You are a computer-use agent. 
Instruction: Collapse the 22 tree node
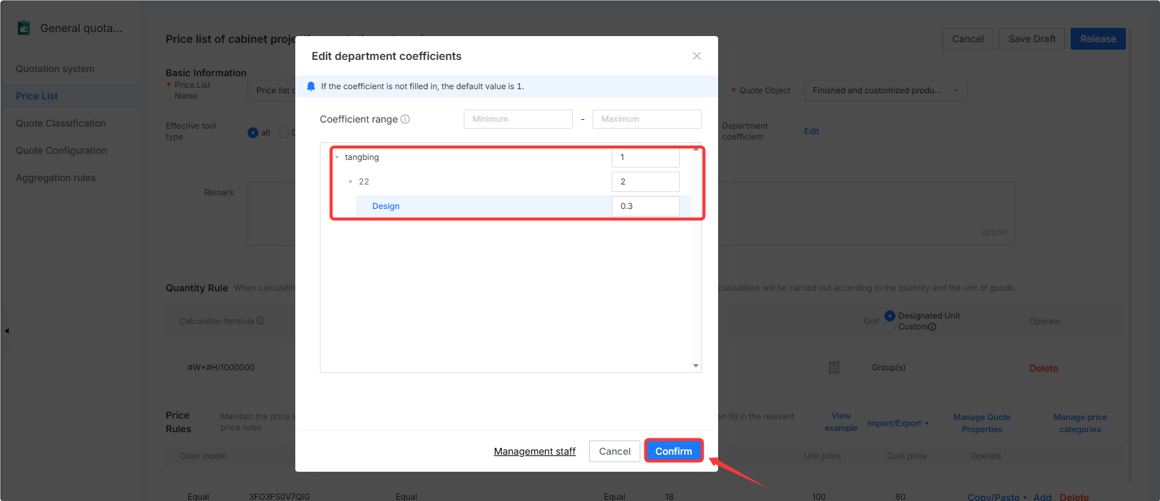pyautogui.click(x=351, y=182)
